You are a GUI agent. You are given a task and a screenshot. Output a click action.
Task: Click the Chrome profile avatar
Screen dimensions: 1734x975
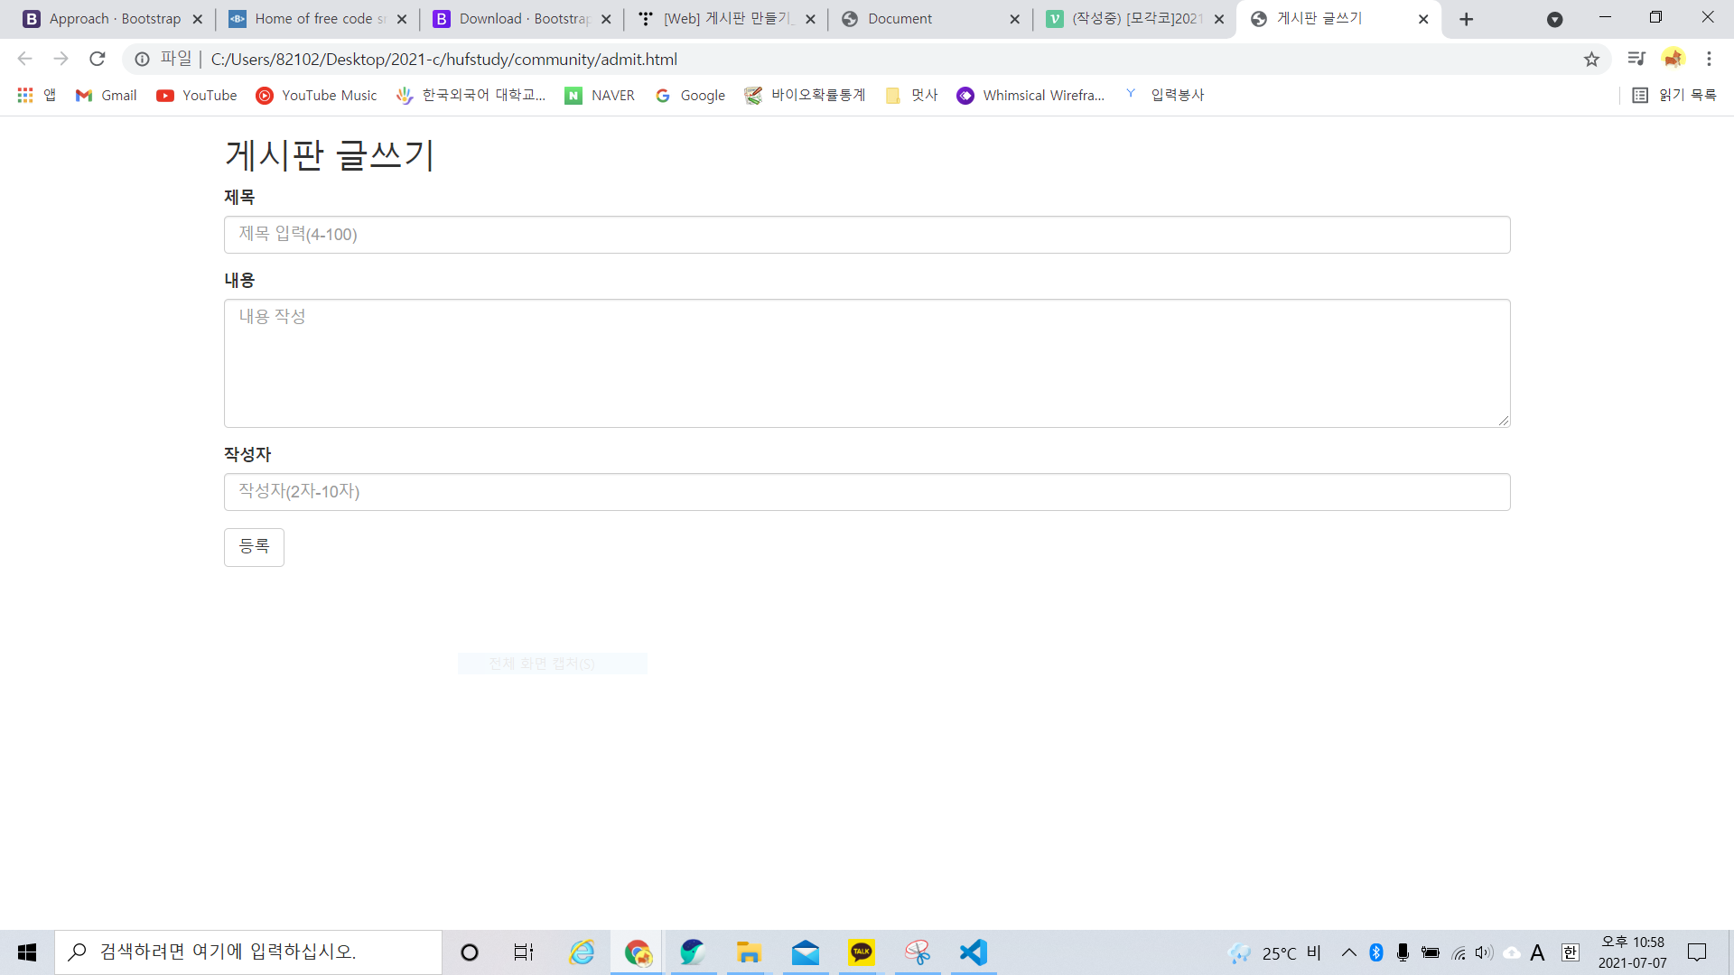click(x=1673, y=59)
